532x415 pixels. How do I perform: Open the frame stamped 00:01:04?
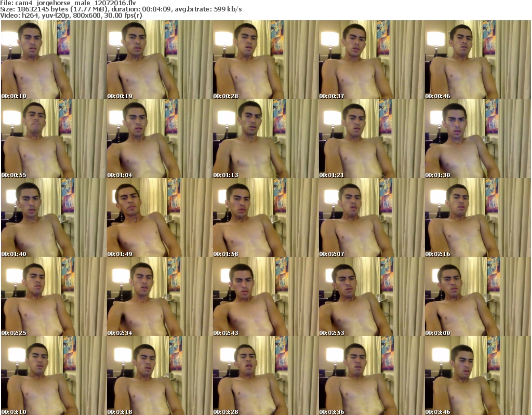click(x=159, y=139)
